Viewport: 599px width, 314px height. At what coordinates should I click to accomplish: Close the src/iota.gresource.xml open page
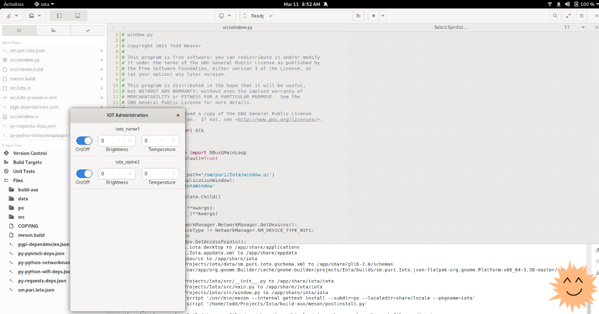tap(101, 98)
